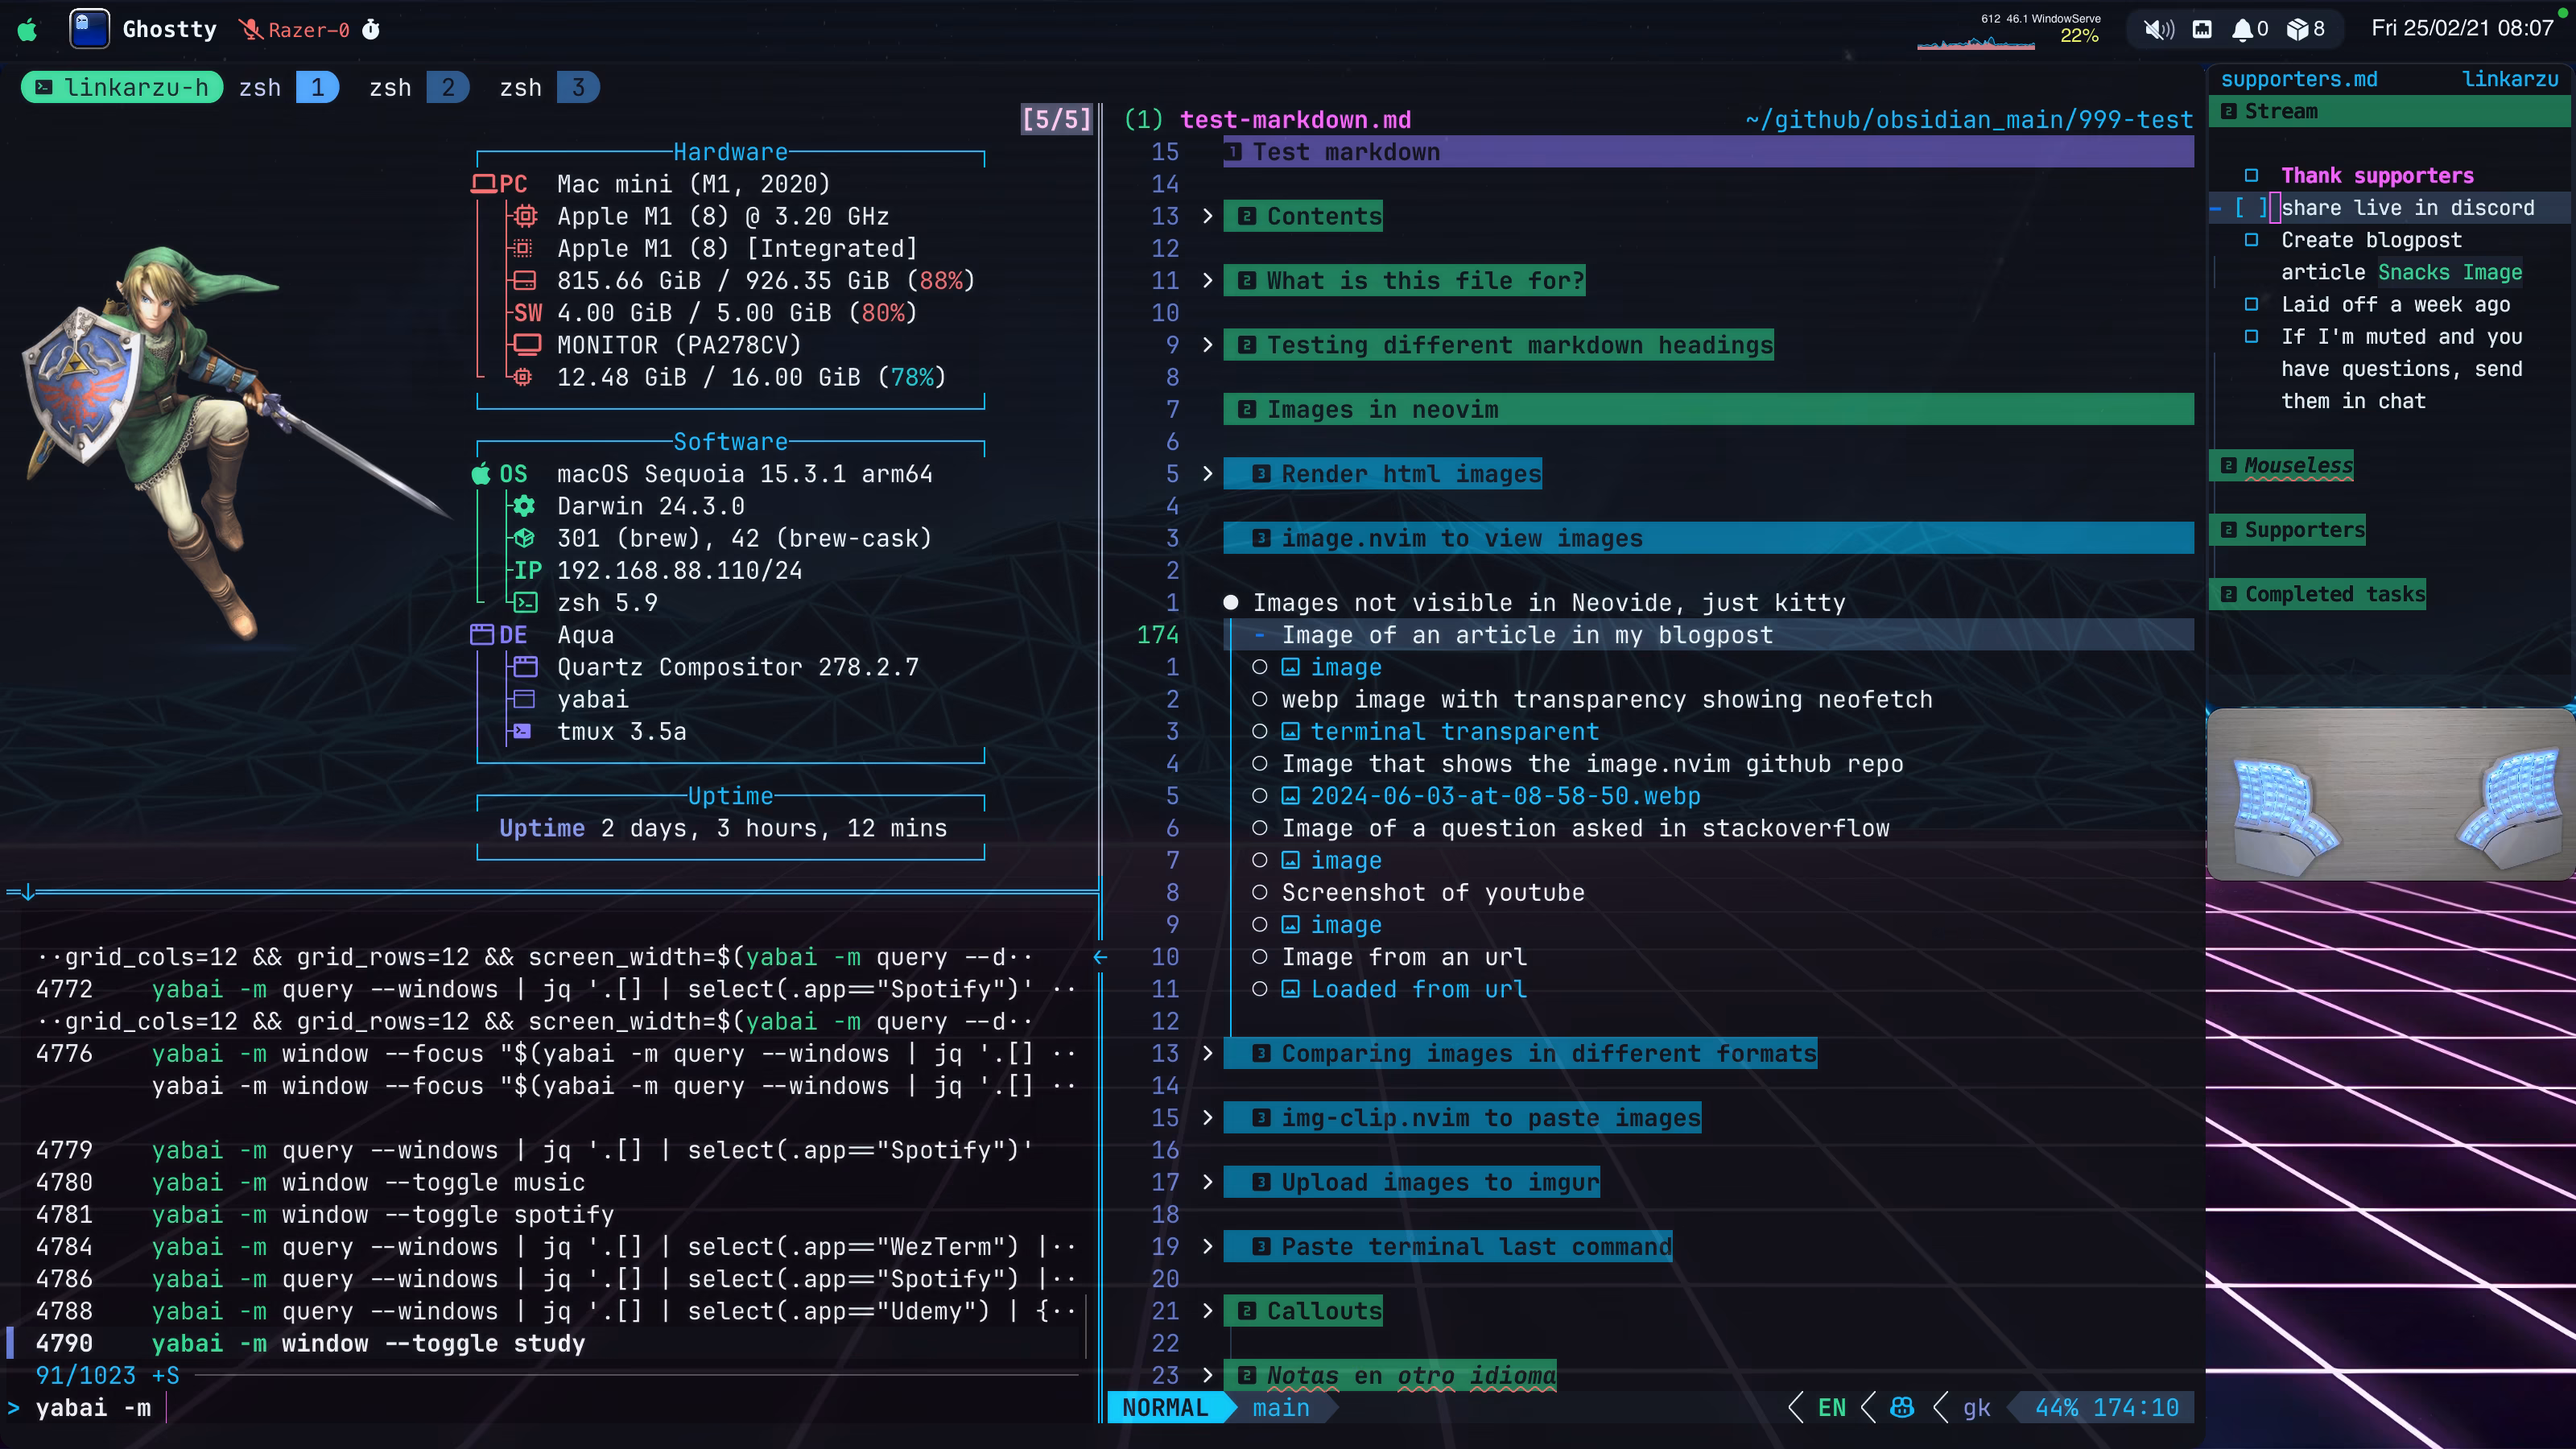
Task: Click the image icon beside '2024-06-03-at-08-58-50.webp'
Action: (1291, 796)
